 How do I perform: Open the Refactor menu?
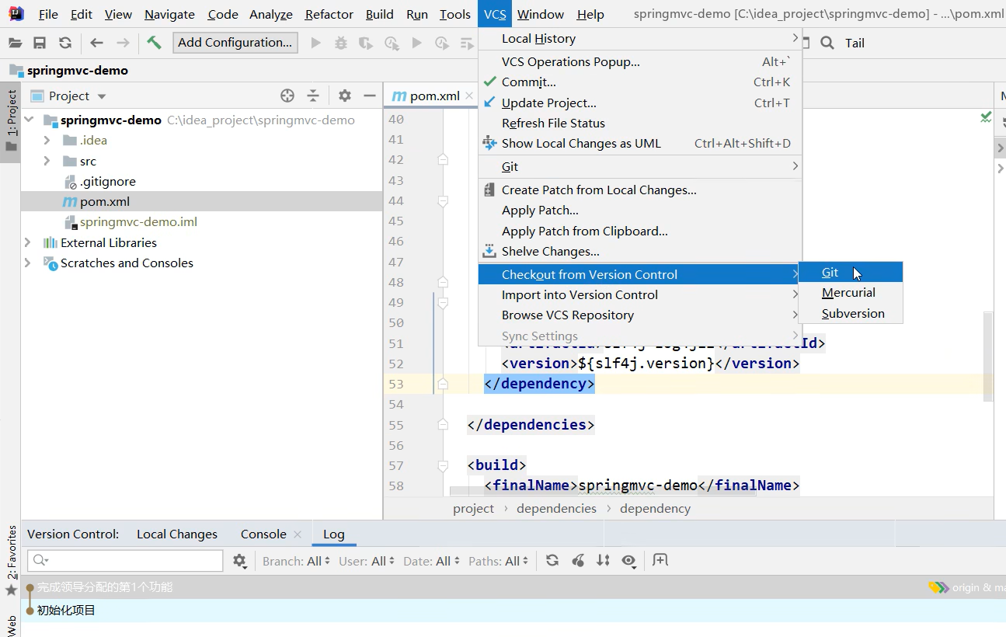click(329, 14)
